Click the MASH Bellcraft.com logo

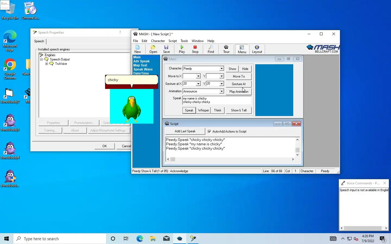(323, 49)
